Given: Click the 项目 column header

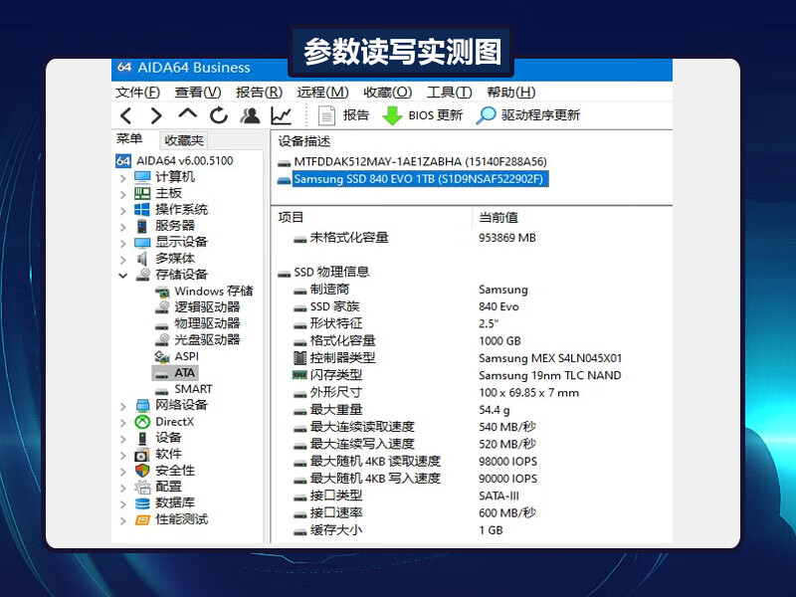Looking at the screenshot, I should click(x=291, y=218).
